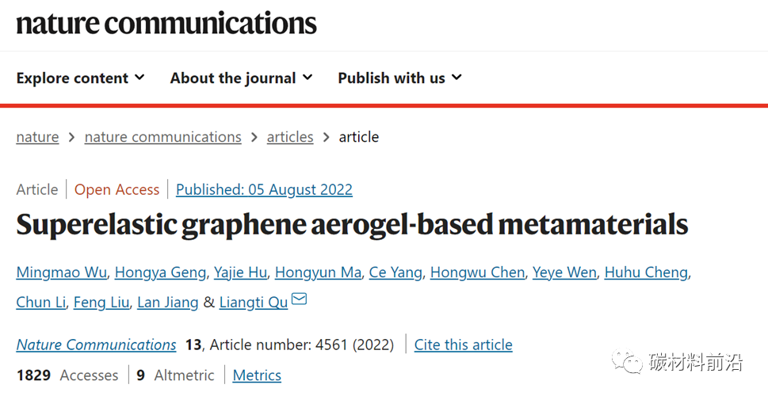Click author Yajie Hu

[x=240, y=272]
